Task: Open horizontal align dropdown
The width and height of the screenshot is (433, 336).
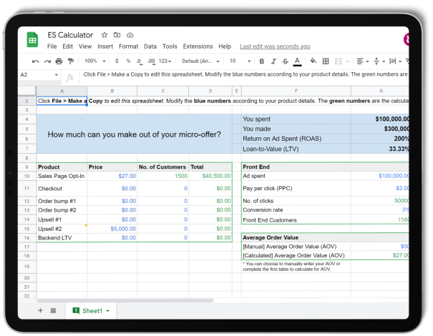Action: (x=363, y=61)
